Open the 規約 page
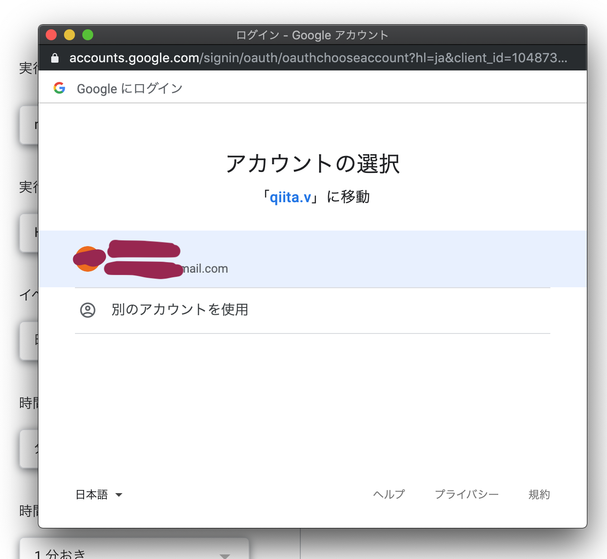This screenshot has height=559, width=607. (539, 494)
